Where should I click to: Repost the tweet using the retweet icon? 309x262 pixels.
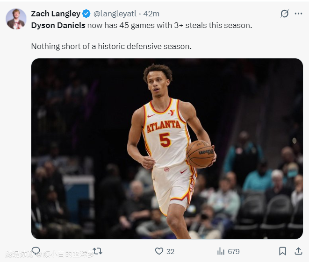97,251
